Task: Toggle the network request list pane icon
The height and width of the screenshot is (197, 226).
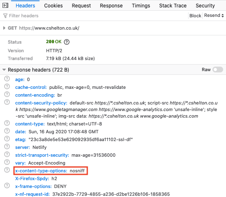Action: (5, 5)
